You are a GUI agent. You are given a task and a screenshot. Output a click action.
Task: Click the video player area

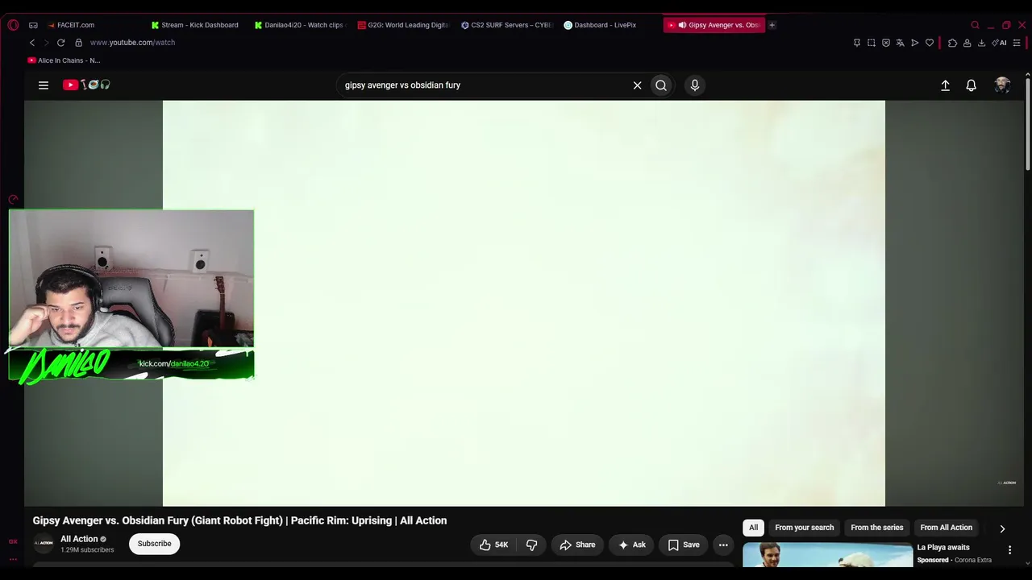(x=524, y=304)
